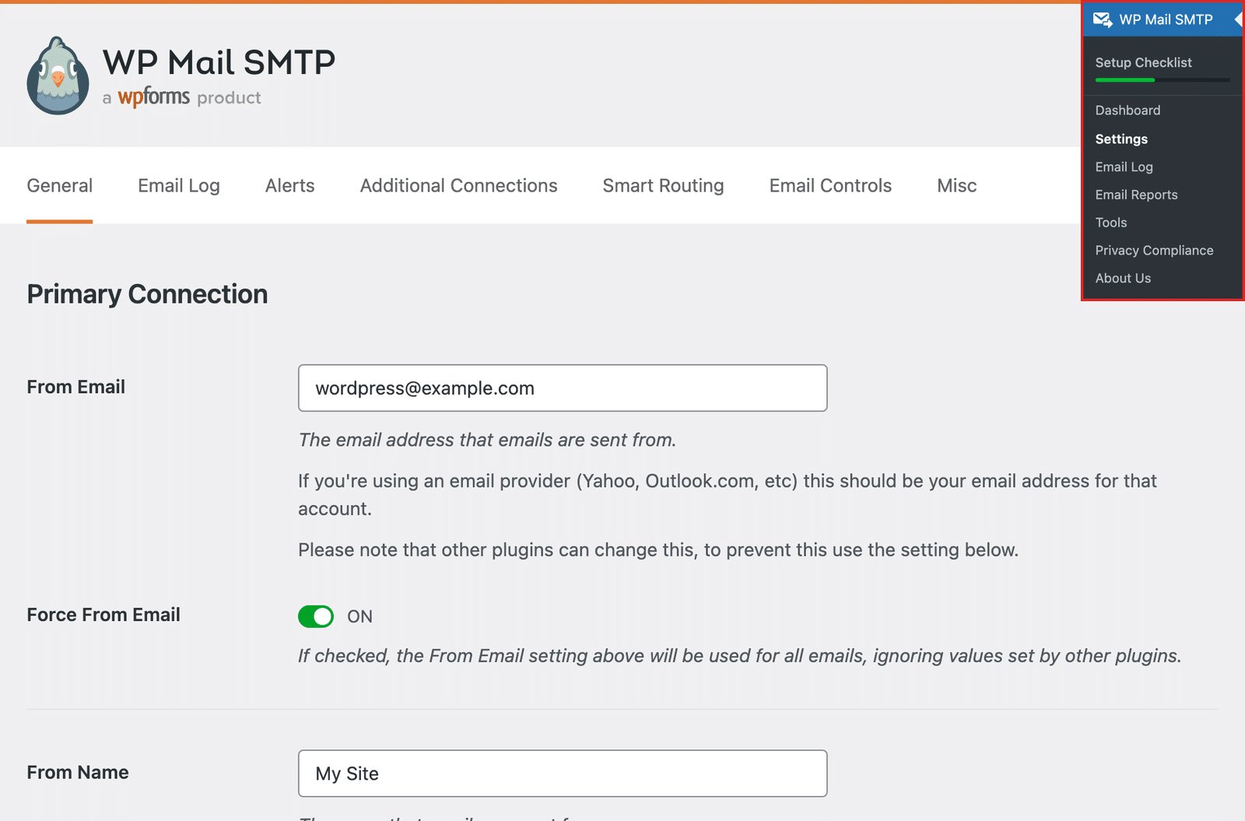
Task: Open the Alerts tab
Action: [x=290, y=185]
